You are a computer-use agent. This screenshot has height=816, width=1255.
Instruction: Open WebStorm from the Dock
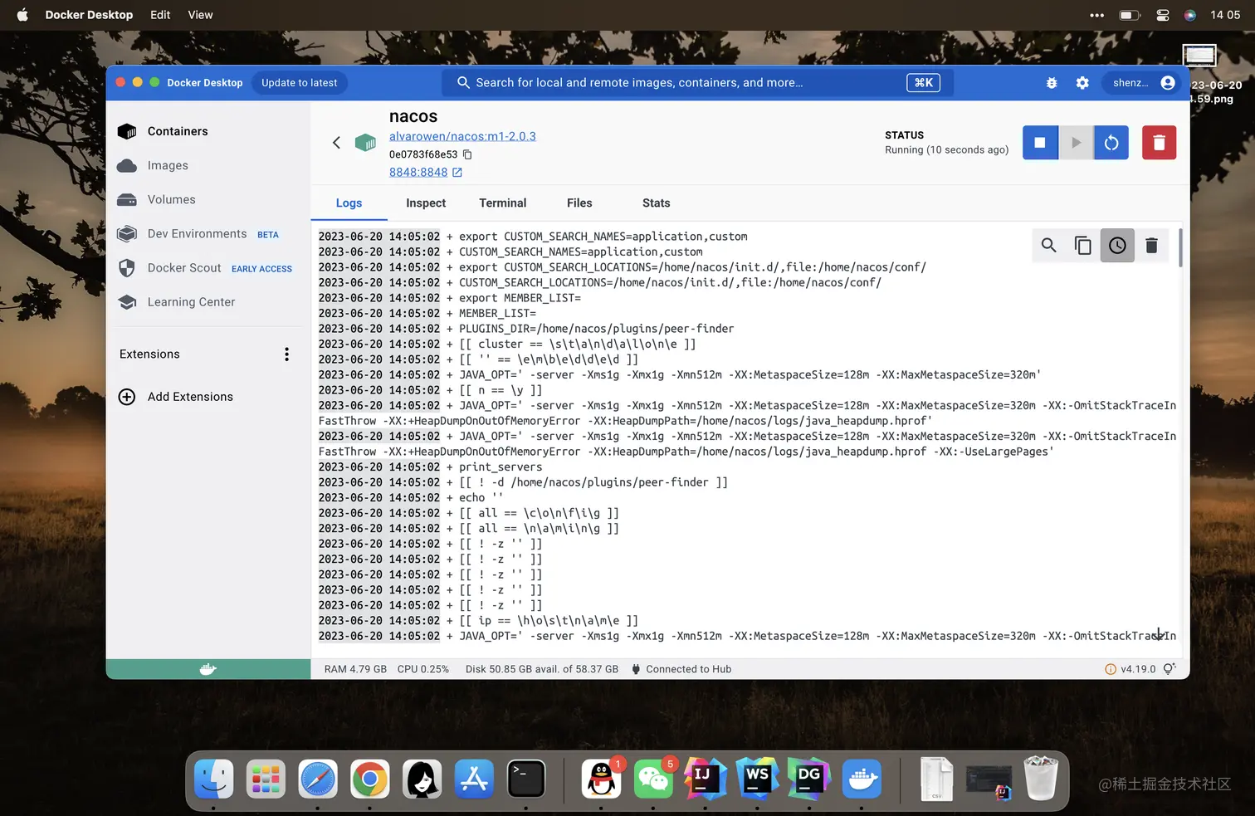click(757, 779)
